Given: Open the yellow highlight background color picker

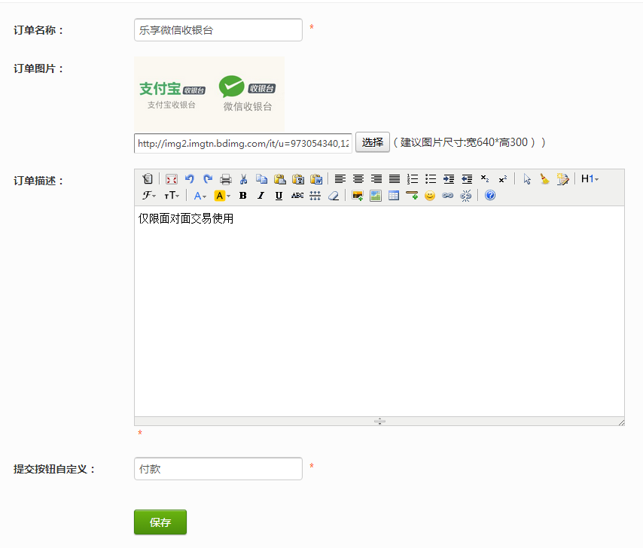Looking at the screenshot, I should coord(222,196).
